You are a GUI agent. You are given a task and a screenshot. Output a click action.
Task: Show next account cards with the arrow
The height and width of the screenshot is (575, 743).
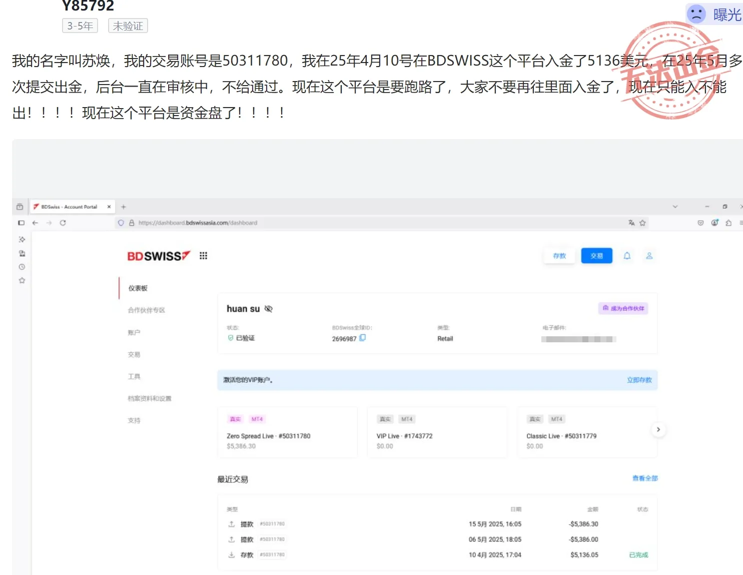(x=658, y=429)
